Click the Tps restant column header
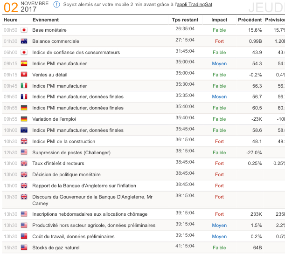The width and height of the screenshot is (285, 254). (x=185, y=20)
